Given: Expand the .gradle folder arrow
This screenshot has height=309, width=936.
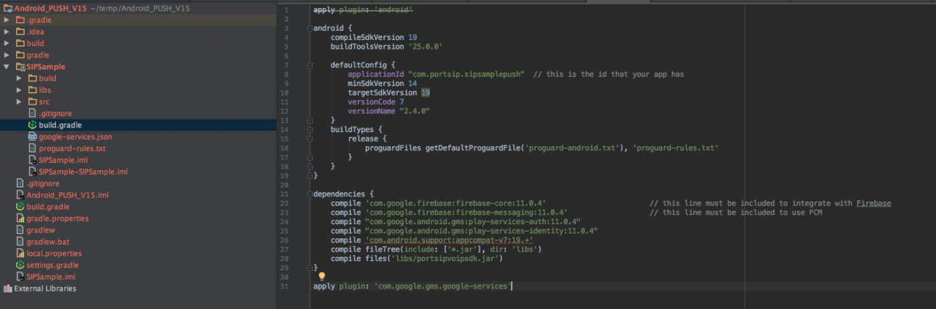Looking at the screenshot, I should tap(7, 20).
